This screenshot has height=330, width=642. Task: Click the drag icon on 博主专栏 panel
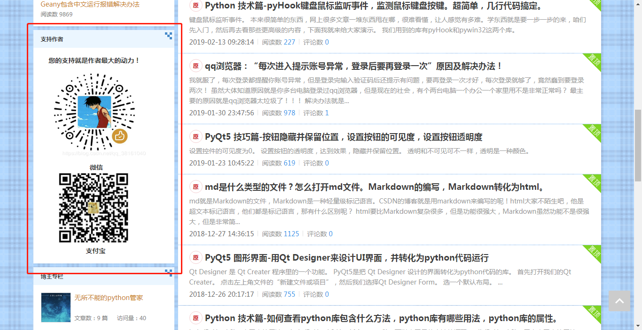click(169, 273)
